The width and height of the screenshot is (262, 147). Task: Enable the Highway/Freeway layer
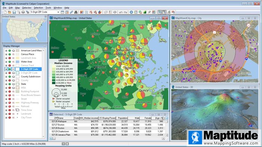(9, 103)
